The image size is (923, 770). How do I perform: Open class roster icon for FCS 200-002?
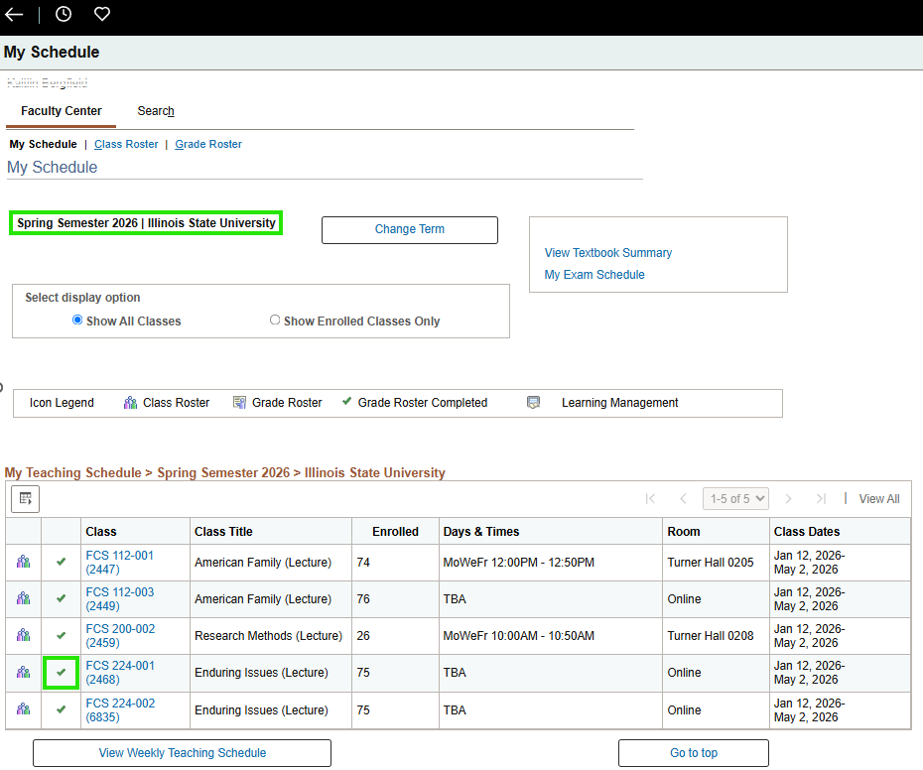pos(24,635)
